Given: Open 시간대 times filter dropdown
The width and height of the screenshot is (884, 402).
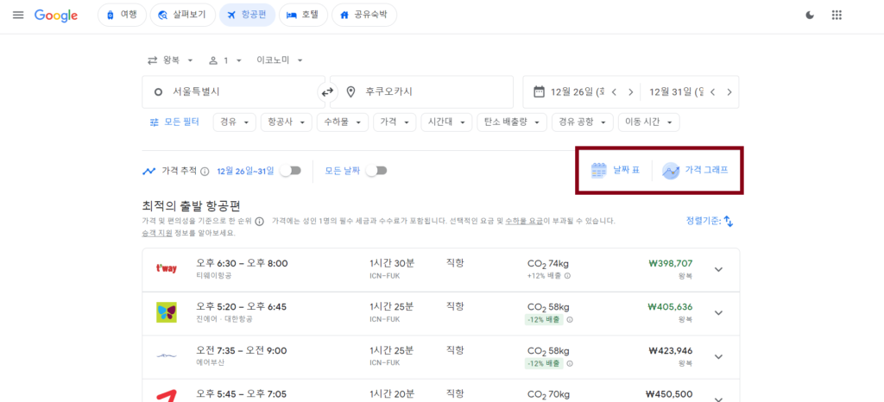Looking at the screenshot, I should [x=446, y=122].
